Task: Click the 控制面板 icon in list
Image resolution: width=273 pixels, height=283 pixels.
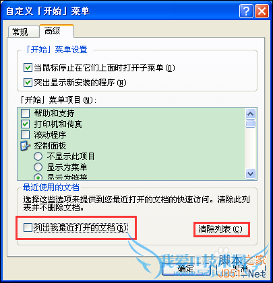Action: [x=26, y=146]
